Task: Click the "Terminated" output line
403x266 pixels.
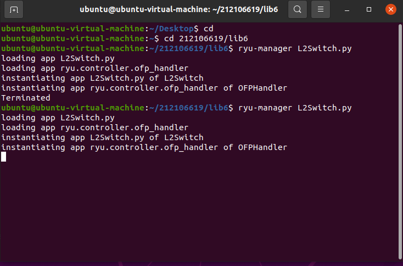Action: pyautogui.click(x=26, y=98)
